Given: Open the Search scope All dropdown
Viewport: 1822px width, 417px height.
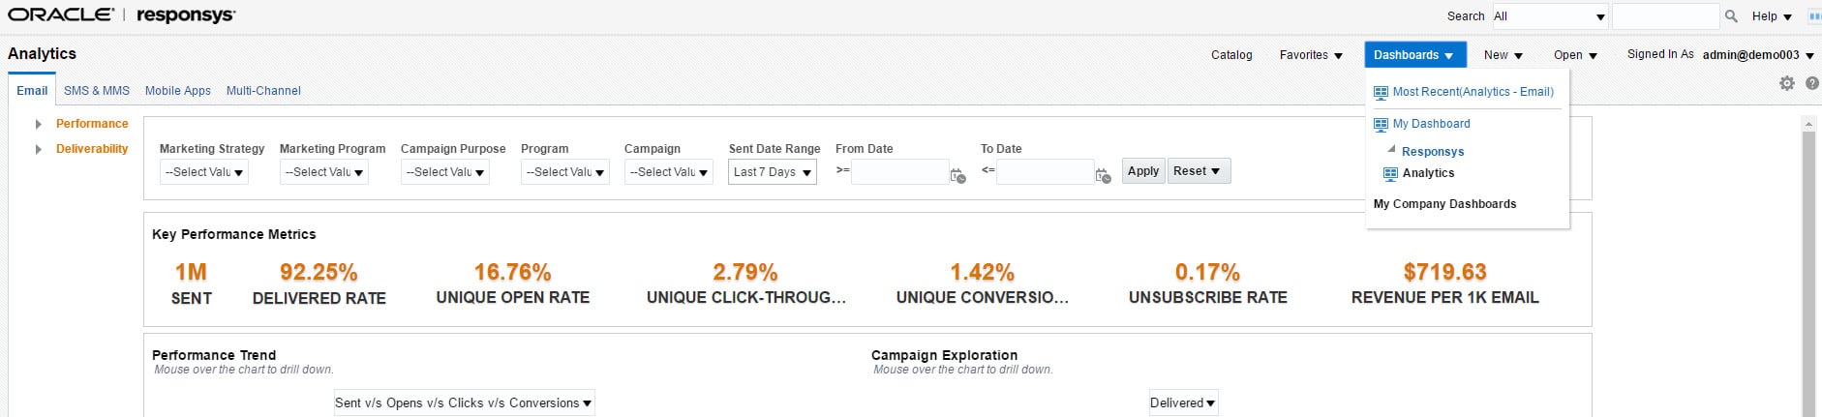Looking at the screenshot, I should pyautogui.click(x=1549, y=16).
